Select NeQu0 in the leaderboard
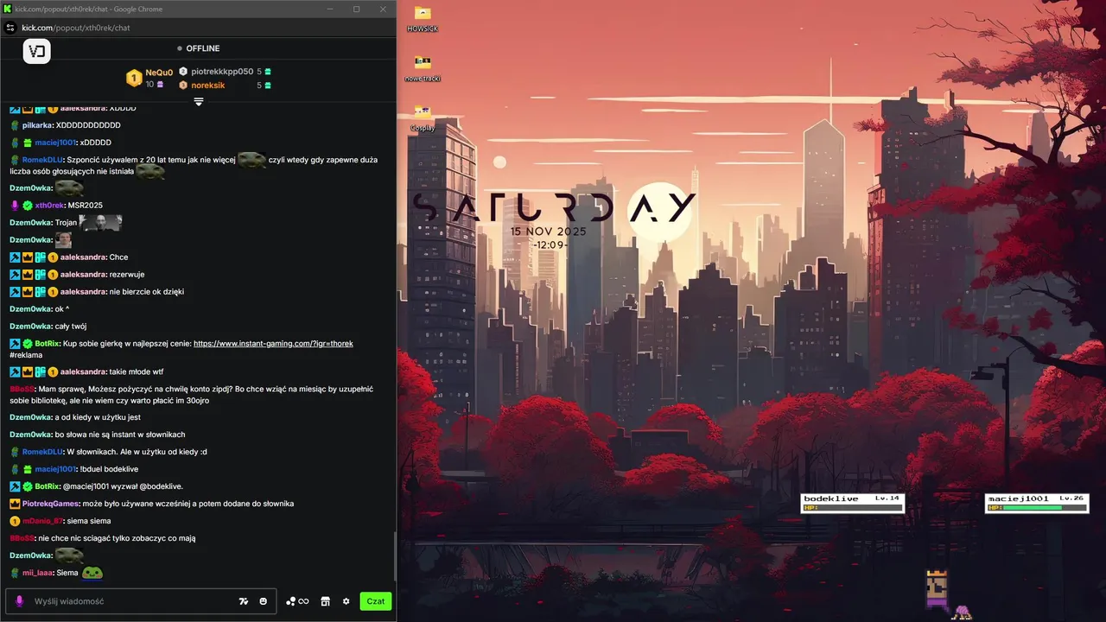This screenshot has height=622, width=1106. [159, 73]
